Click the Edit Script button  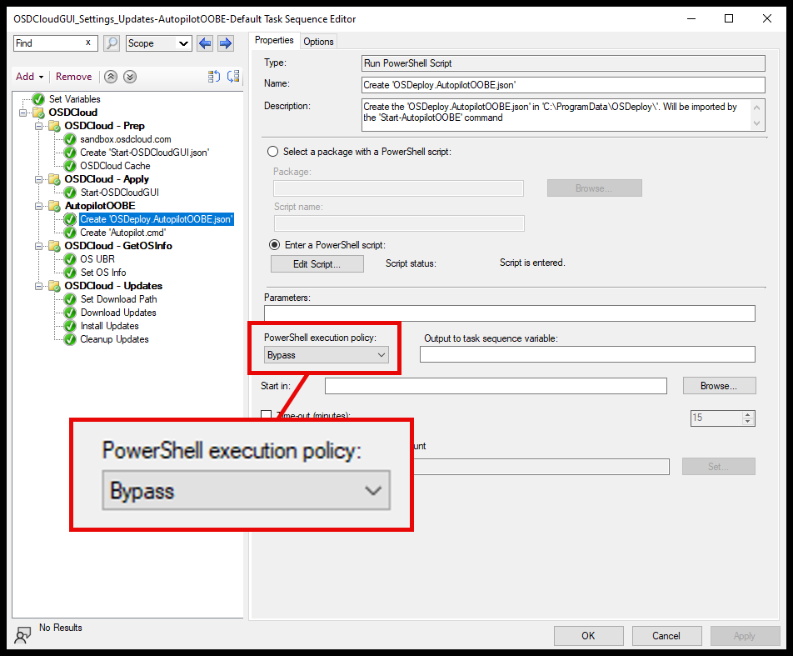(317, 263)
